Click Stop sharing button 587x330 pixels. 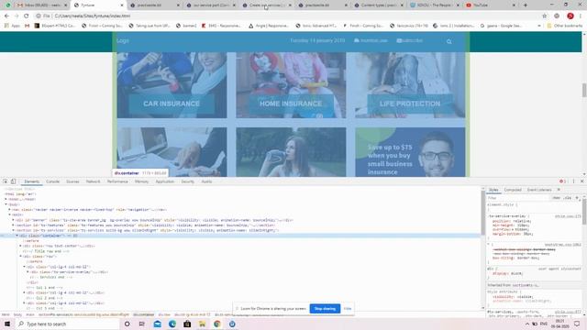point(325,309)
